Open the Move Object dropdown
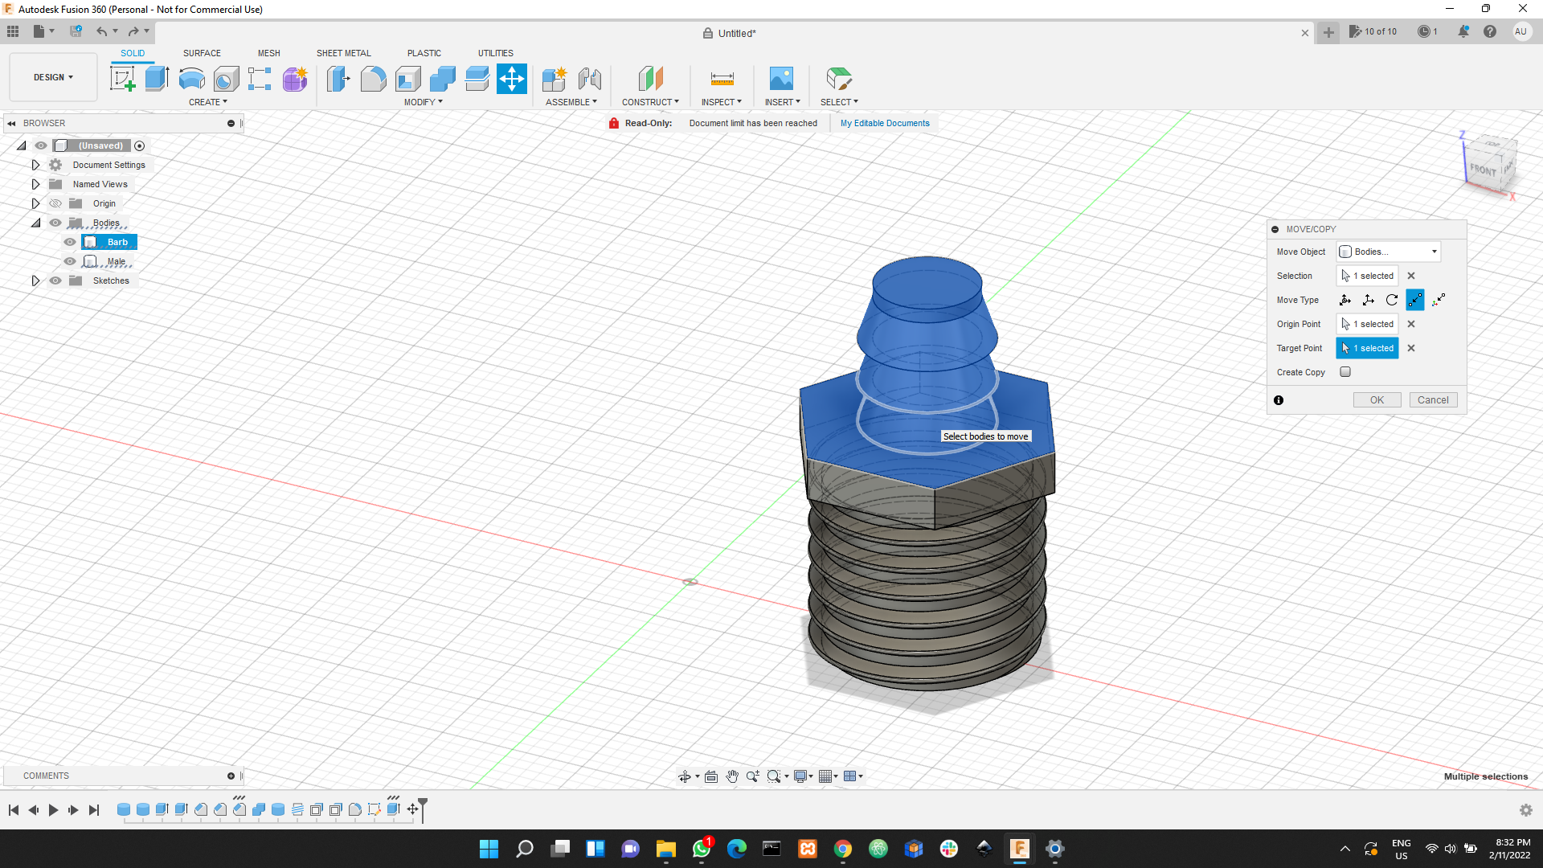This screenshot has height=868, width=1543. click(1389, 252)
